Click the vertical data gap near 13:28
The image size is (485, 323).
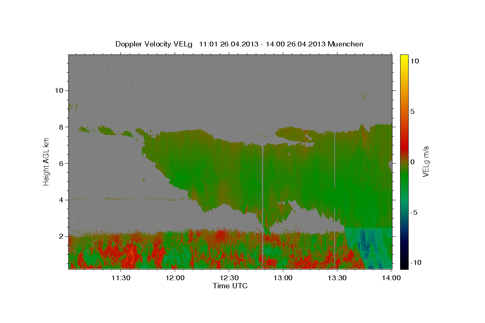coord(335,200)
